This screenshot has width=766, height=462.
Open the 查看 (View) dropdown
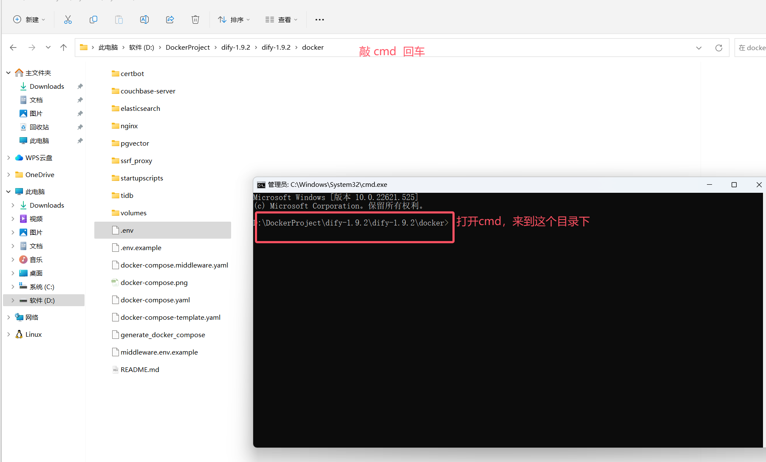click(x=281, y=20)
